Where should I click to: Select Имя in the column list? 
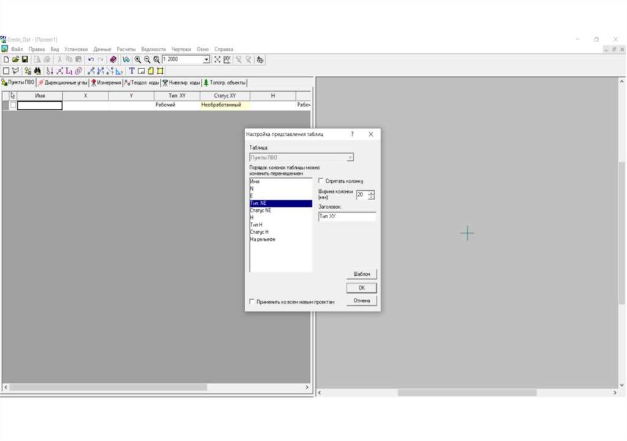click(280, 181)
